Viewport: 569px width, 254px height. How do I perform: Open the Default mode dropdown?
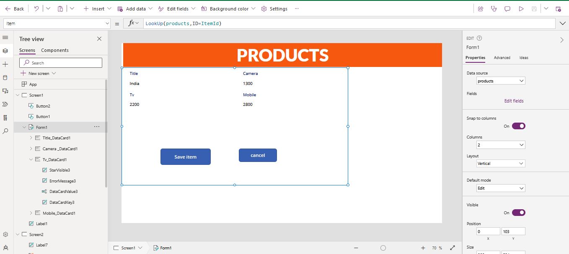(x=500, y=188)
